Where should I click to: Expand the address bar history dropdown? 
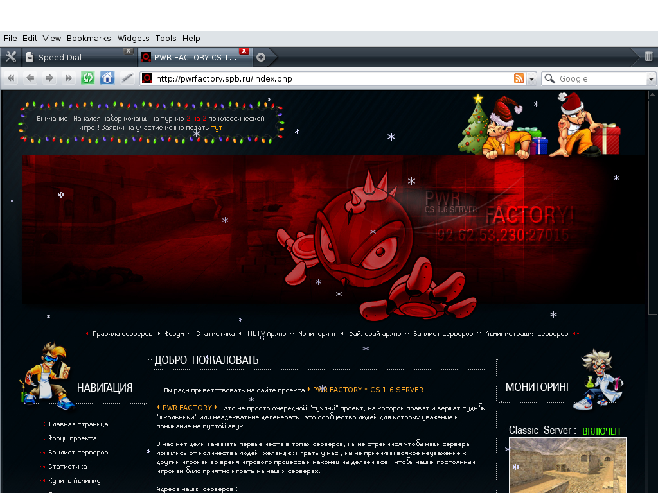coord(531,79)
